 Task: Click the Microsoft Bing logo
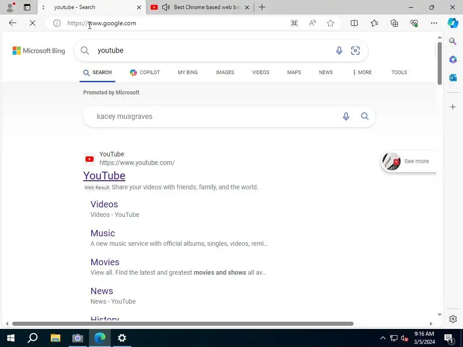click(x=39, y=51)
